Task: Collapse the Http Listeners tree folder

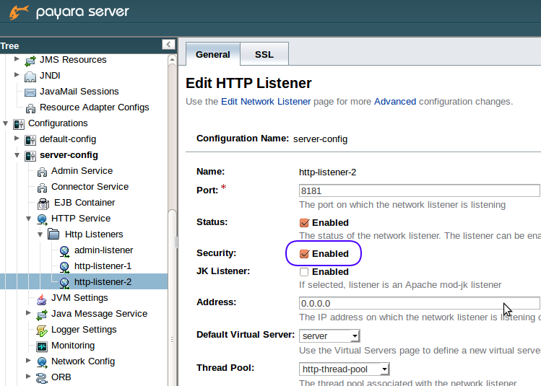Action: click(40, 234)
